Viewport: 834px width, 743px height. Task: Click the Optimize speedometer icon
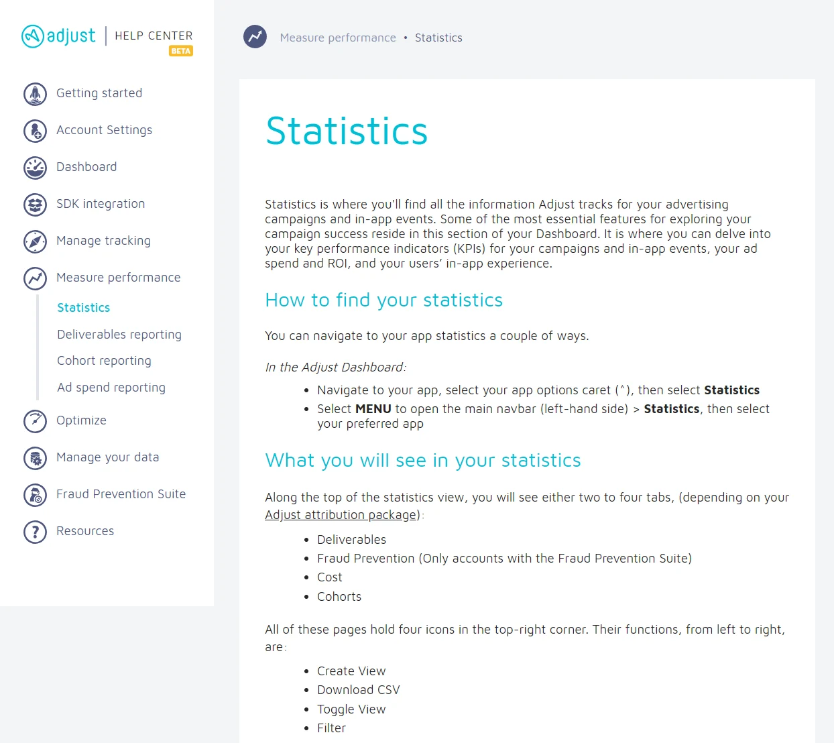(x=35, y=421)
